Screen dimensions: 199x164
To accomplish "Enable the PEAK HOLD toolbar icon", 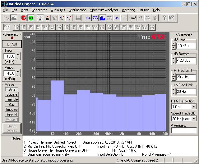I will pos(95,18).
